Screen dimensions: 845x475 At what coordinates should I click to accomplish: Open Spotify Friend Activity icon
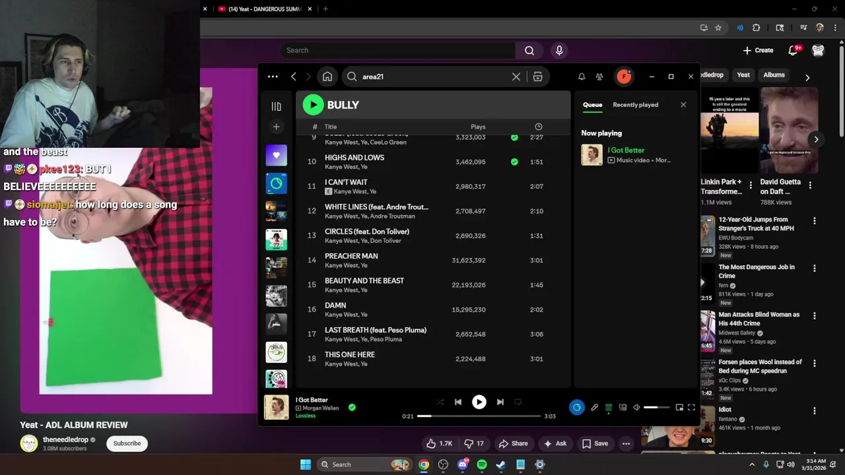pyautogui.click(x=599, y=77)
